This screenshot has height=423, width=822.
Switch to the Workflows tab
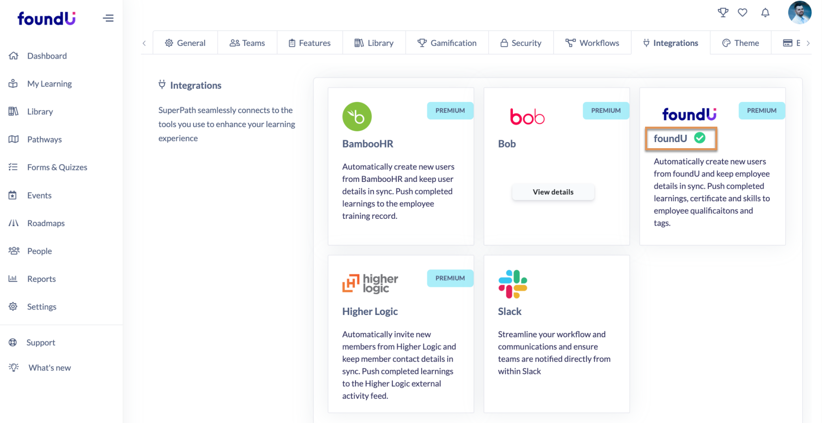pos(592,43)
